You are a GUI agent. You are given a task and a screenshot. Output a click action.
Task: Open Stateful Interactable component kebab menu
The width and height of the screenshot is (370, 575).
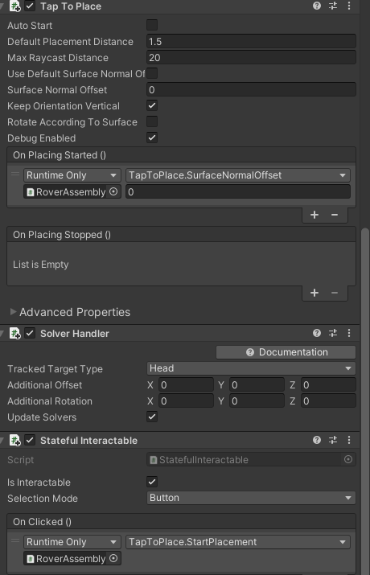[349, 440]
